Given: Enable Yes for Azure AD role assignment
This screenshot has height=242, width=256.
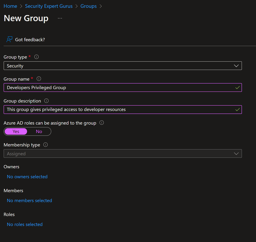Looking at the screenshot, I should coord(16,131).
